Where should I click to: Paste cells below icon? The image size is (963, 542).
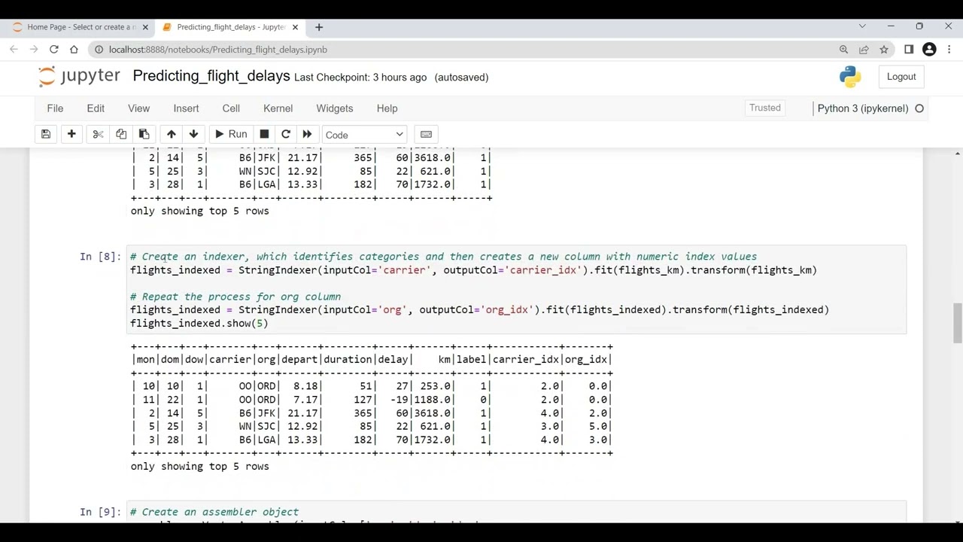(144, 134)
